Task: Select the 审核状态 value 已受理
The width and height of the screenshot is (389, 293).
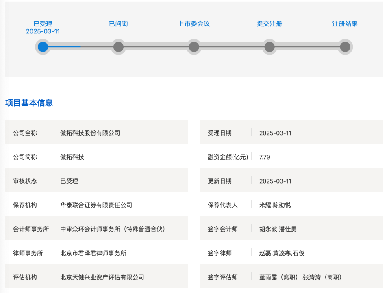Action: pos(69,181)
